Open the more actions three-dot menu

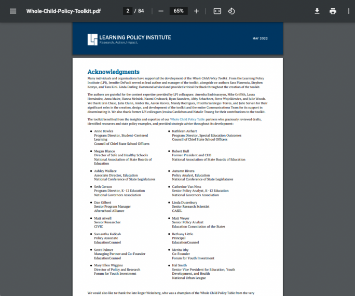click(348, 11)
